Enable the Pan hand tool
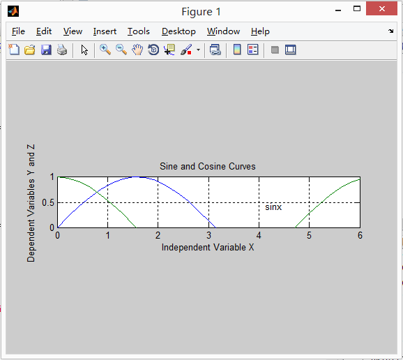 (137, 50)
